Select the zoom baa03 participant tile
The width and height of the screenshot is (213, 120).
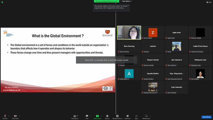[x=153, y=33]
